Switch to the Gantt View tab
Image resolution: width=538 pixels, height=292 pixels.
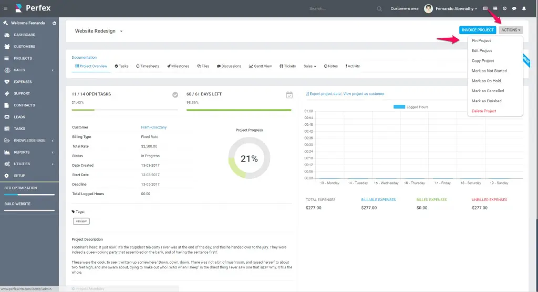pyautogui.click(x=260, y=66)
